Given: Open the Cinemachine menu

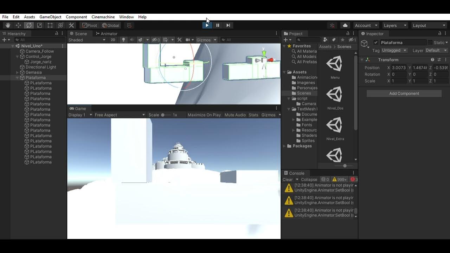Looking at the screenshot, I should (x=103, y=17).
